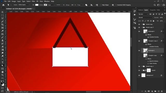The height and width of the screenshot is (93, 166).
Task: Select the Zoom tool
Action: coord(2,75)
